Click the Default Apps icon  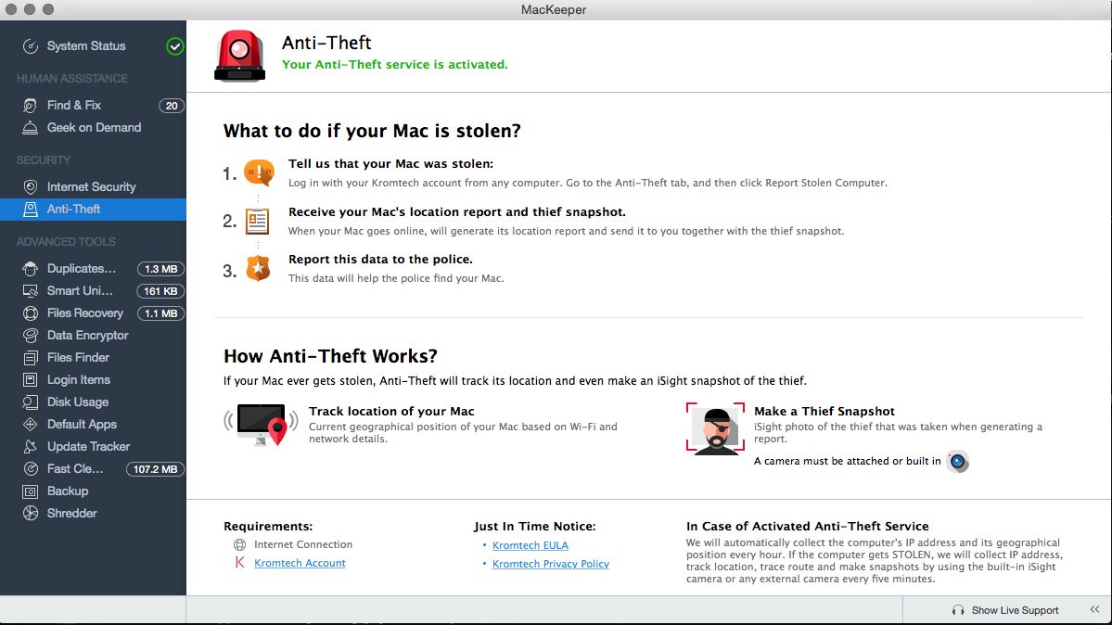coord(30,424)
